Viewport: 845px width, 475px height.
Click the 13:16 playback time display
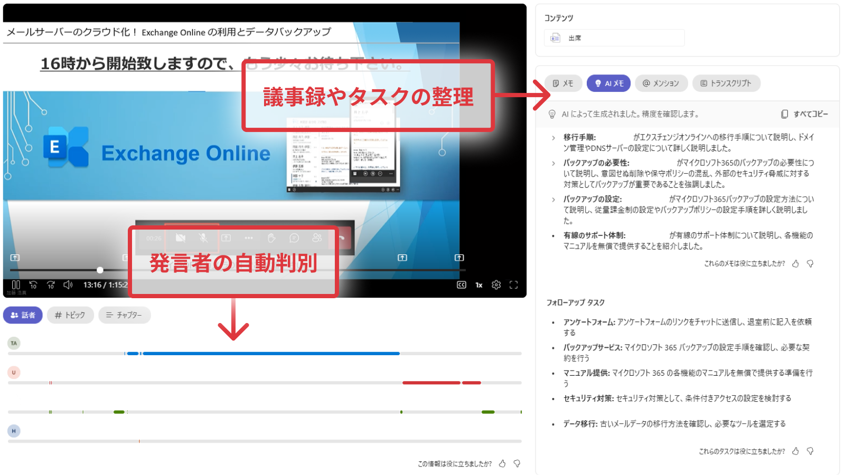pos(92,285)
